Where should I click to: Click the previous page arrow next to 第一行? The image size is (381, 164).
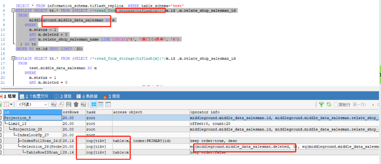click(x=373, y=105)
